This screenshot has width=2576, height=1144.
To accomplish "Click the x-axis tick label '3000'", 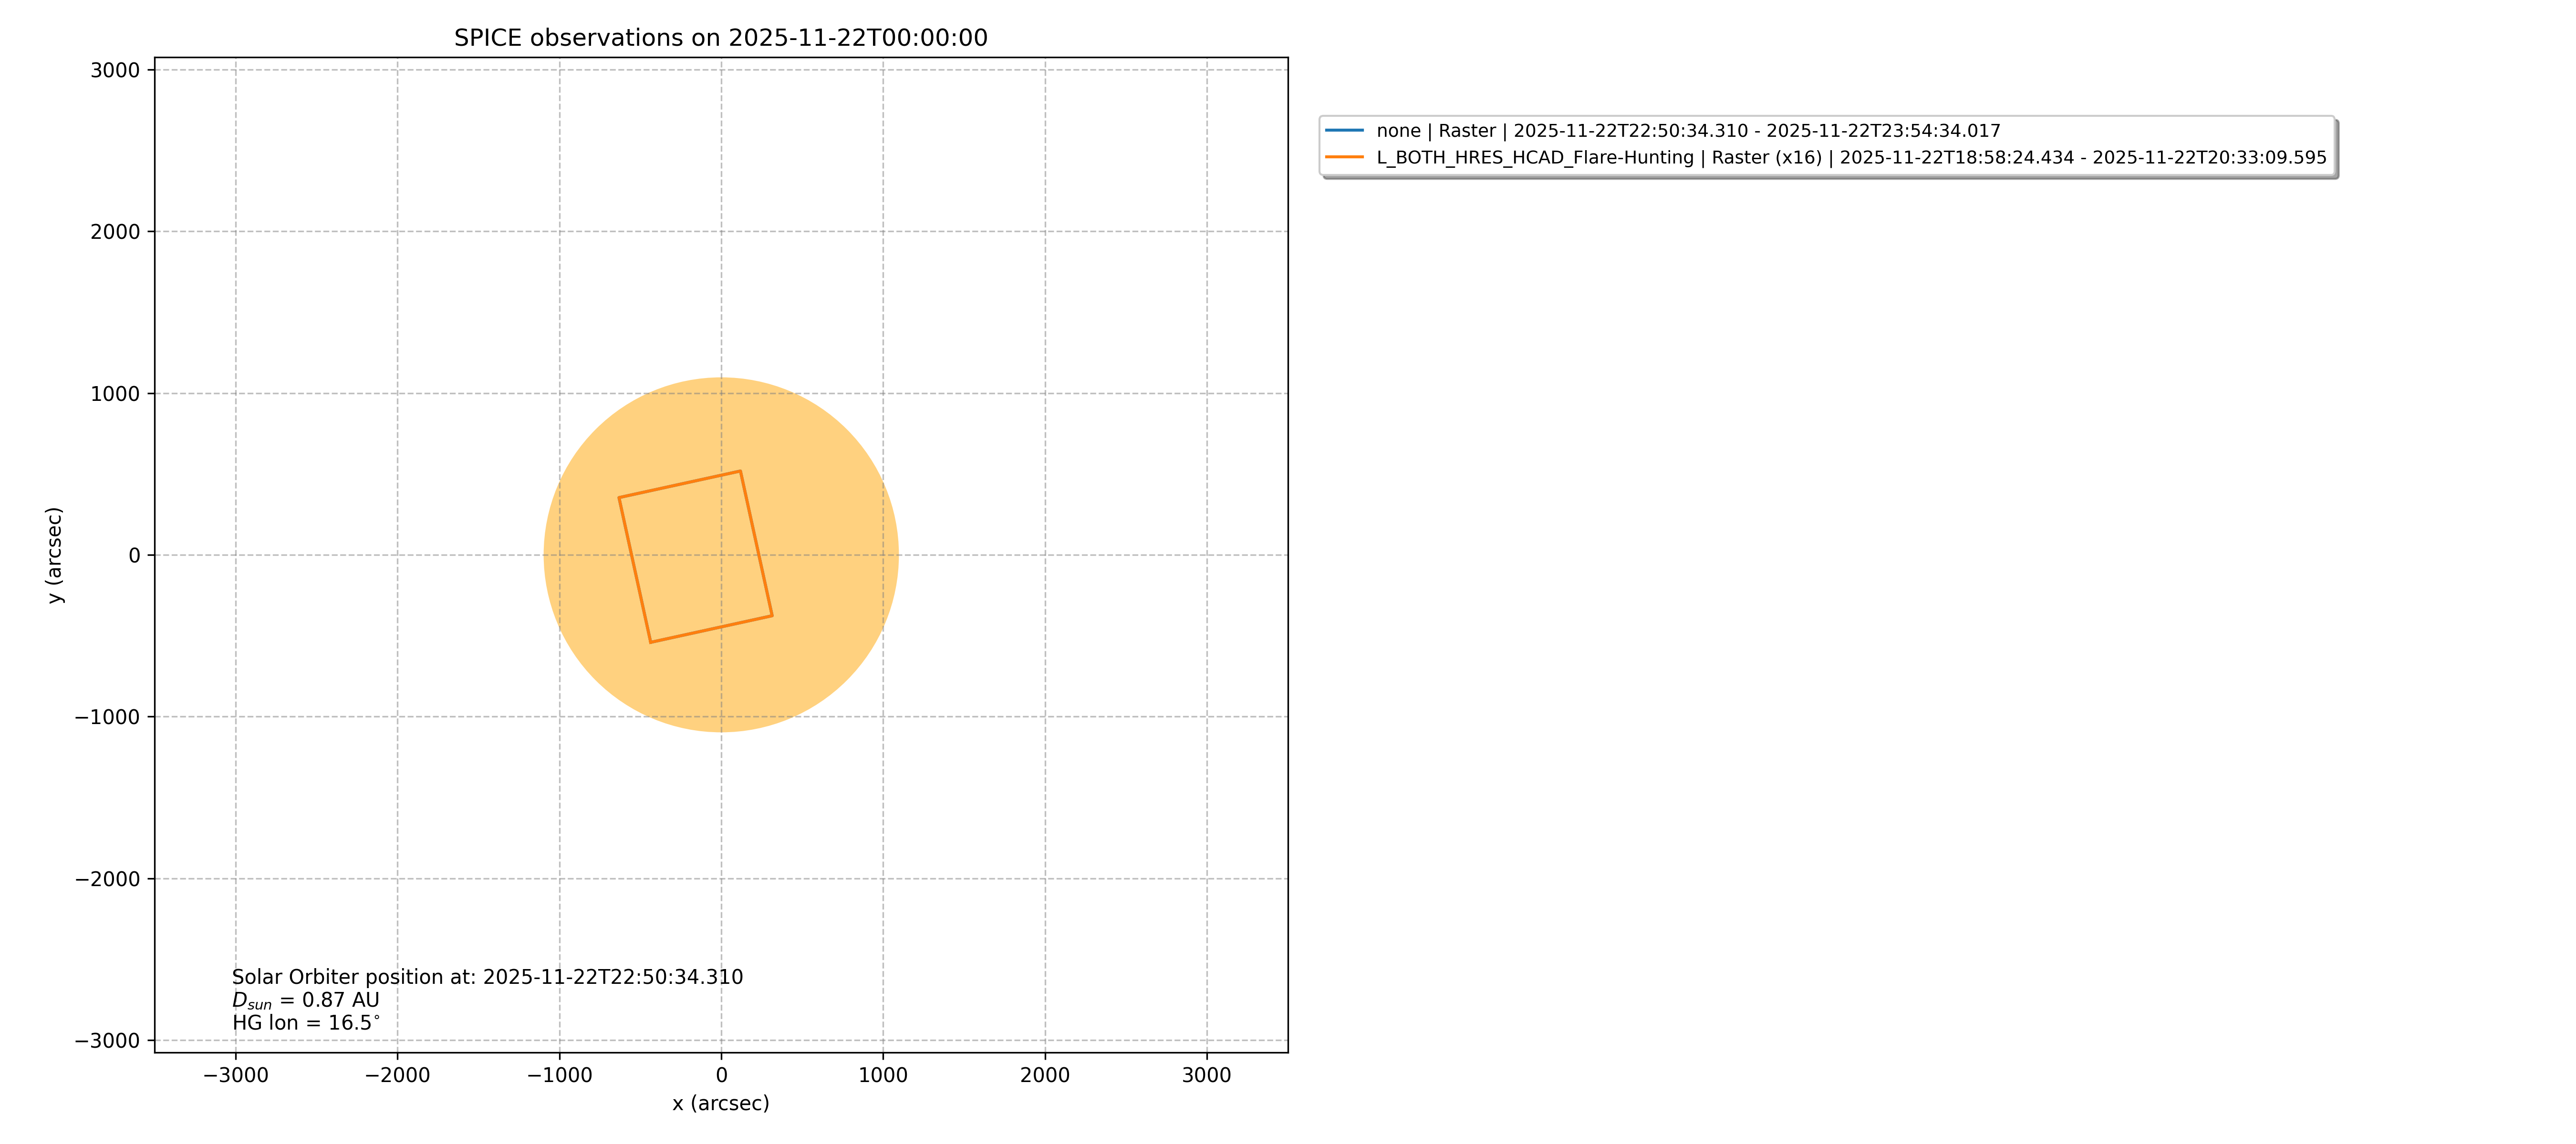I will (x=1206, y=1075).
